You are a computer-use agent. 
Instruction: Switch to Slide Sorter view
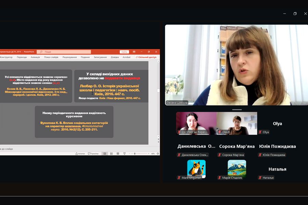[111, 154]
